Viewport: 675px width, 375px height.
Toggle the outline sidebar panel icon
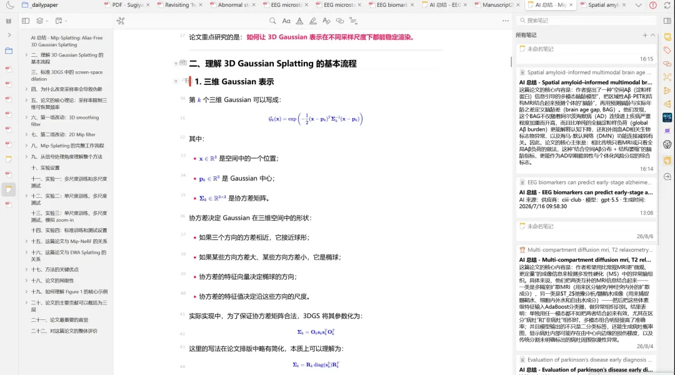pyautogui.click(x=26, y=21)
